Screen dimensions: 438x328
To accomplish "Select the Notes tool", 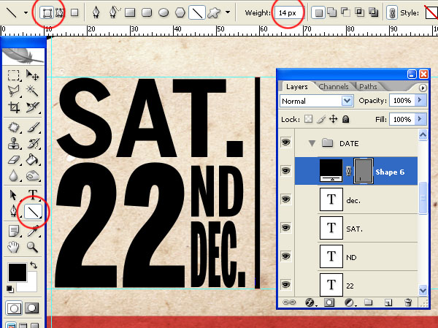I will click(13, 232).
